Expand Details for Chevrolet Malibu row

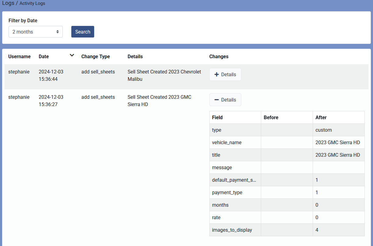point(225,74)
